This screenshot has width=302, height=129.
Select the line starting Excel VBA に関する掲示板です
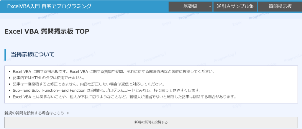click(114, 72)
